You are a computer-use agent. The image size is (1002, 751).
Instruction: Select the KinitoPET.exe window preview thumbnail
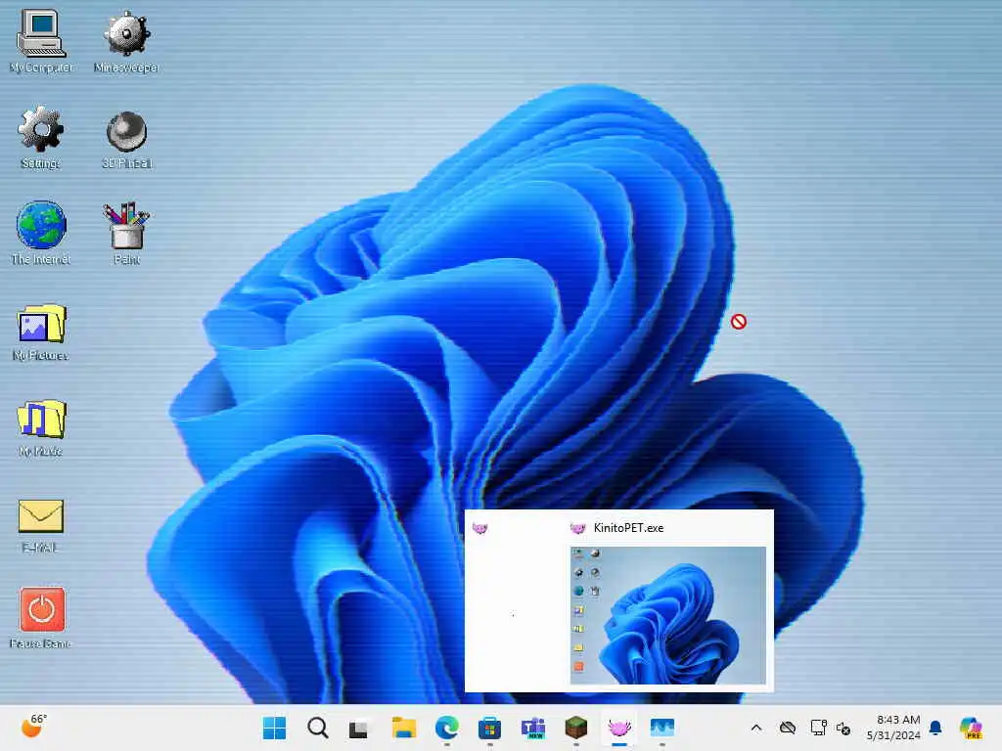click(667, 615)
